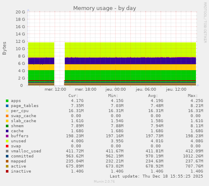Click the 'Last update' timestamp line
The height and width of the screenshot is (186, 209).
pos(156,176)
